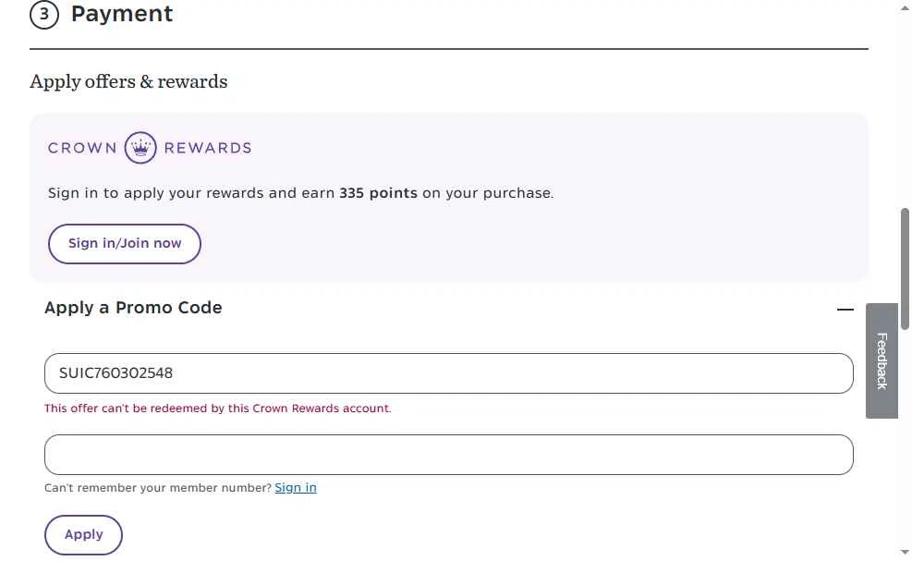Screen dimensions: 912x561
Task: Click the vertical page scrollbar thumb
Action: click(x=906, y=268)
